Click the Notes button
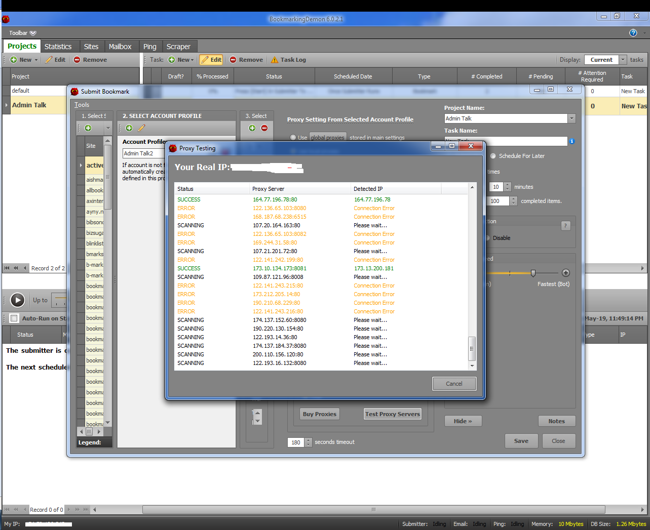650x530 pixels. click(x=557, y=421)
